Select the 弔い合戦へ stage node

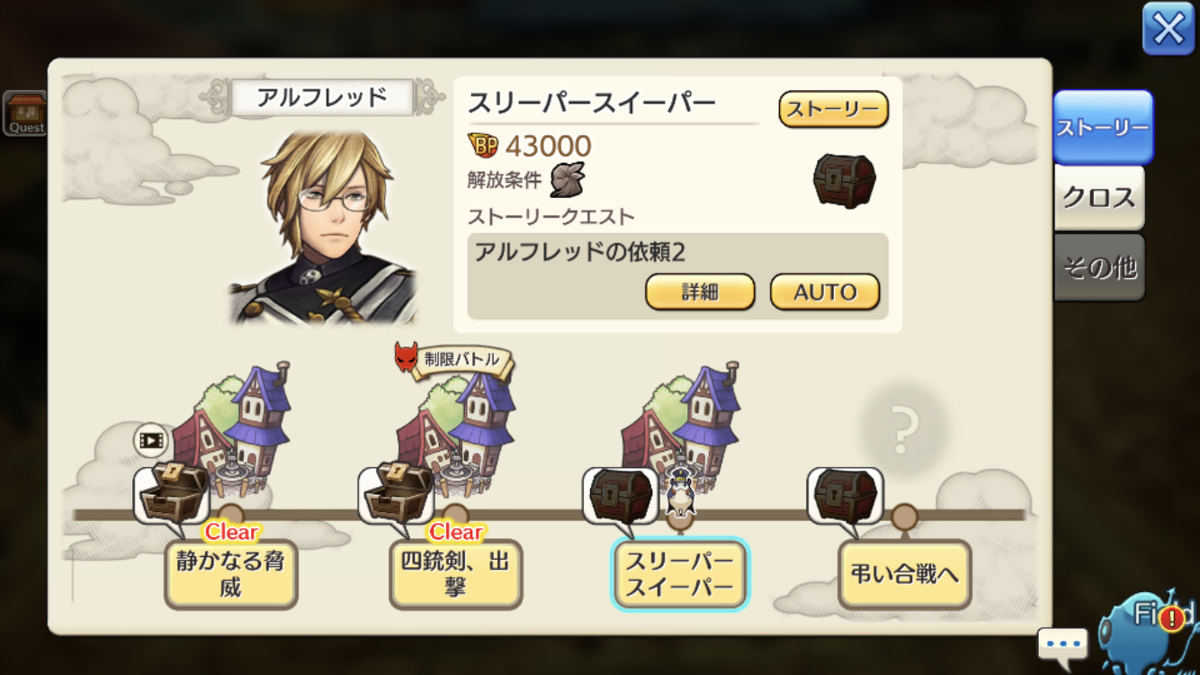coord(905,574)
